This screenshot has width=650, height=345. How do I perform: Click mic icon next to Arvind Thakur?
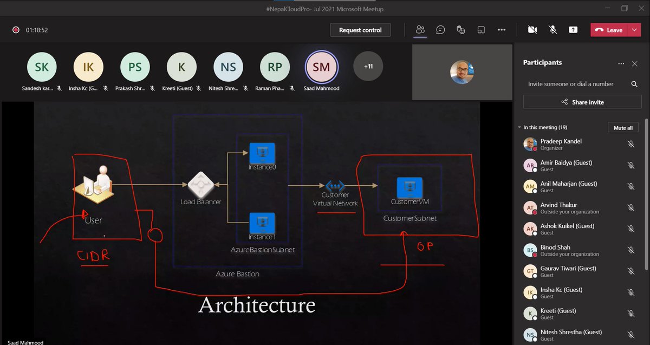pos(631,207)
